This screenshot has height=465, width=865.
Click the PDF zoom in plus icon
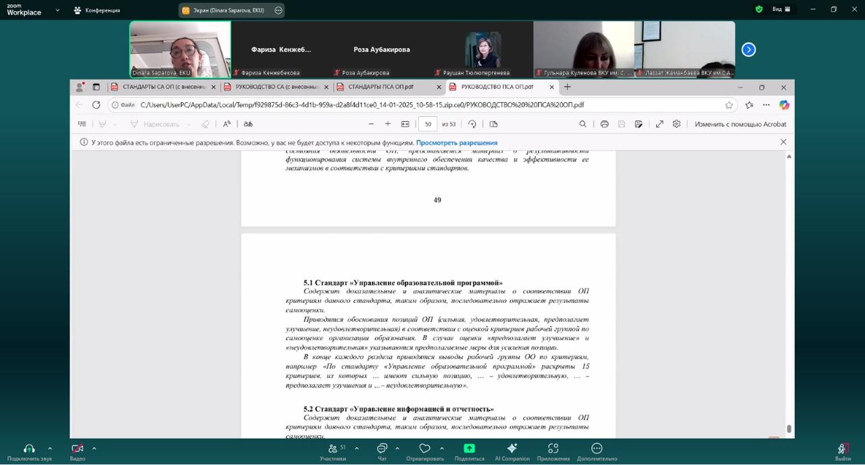coord(388,124)
